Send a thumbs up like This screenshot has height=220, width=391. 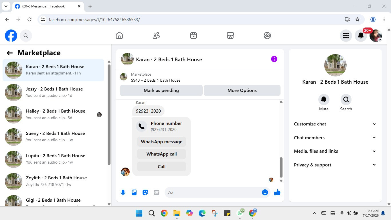click(277, 192)
